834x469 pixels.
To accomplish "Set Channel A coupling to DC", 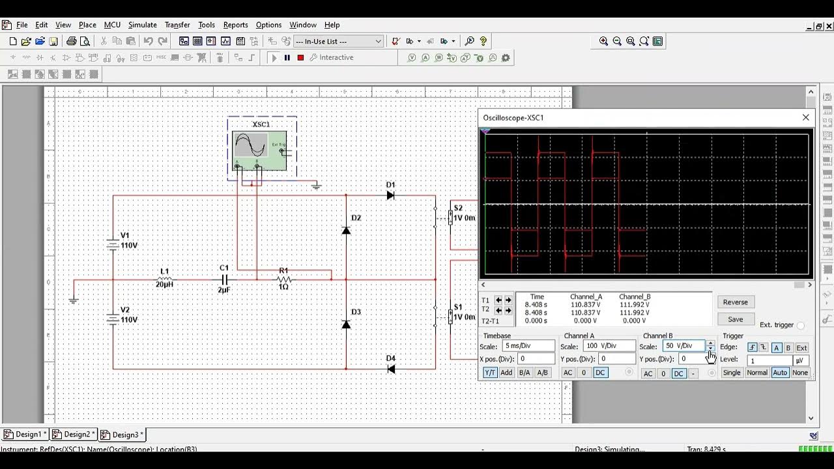I will (600, 373).
